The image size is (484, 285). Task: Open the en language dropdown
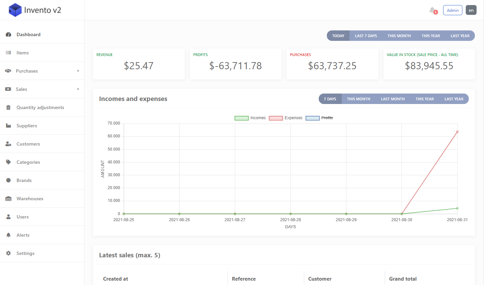(471, 10)
